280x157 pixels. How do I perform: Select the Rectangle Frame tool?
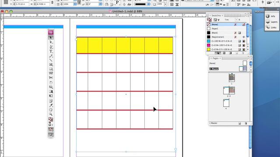[x=51, y=65]
